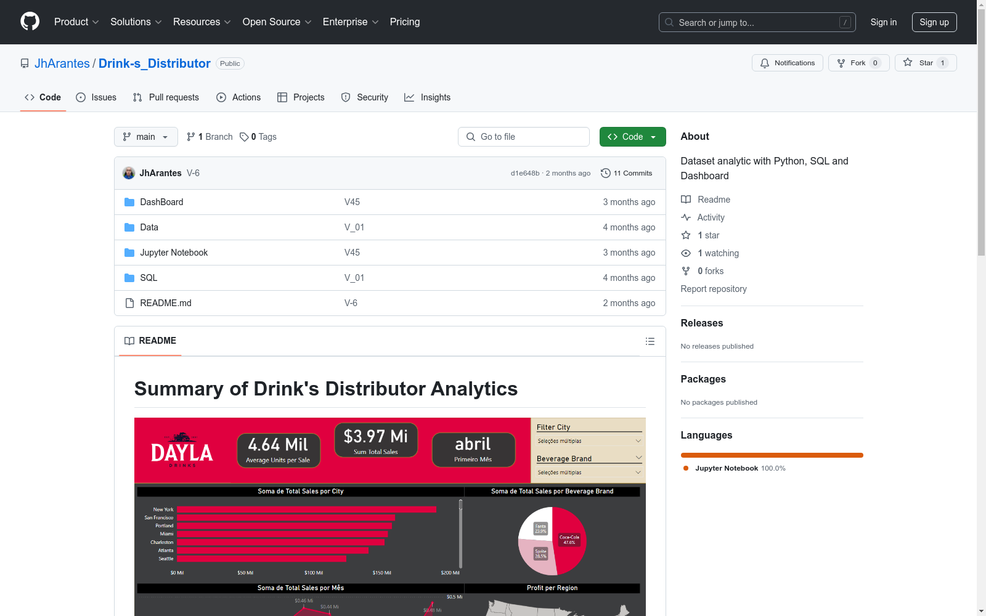Image resolution: width=986 pixels, height=616 pixels.
Task: Click the Go to file magnifier icon
Action: pos(471,137)
